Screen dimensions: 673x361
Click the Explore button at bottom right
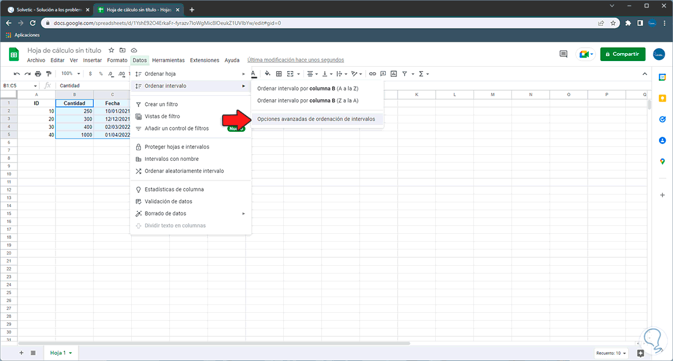(640, 353)
